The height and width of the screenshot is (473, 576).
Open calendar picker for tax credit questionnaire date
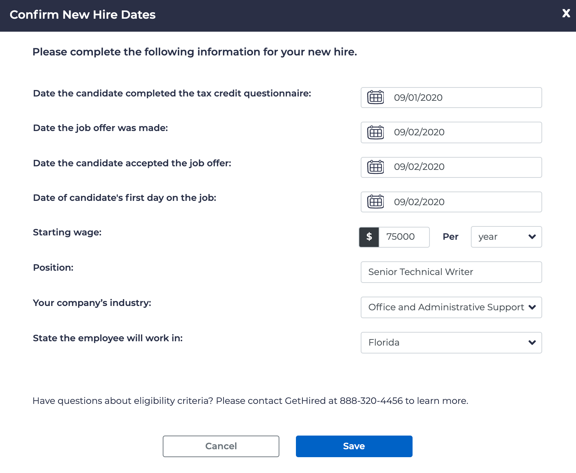pos(375,98)
